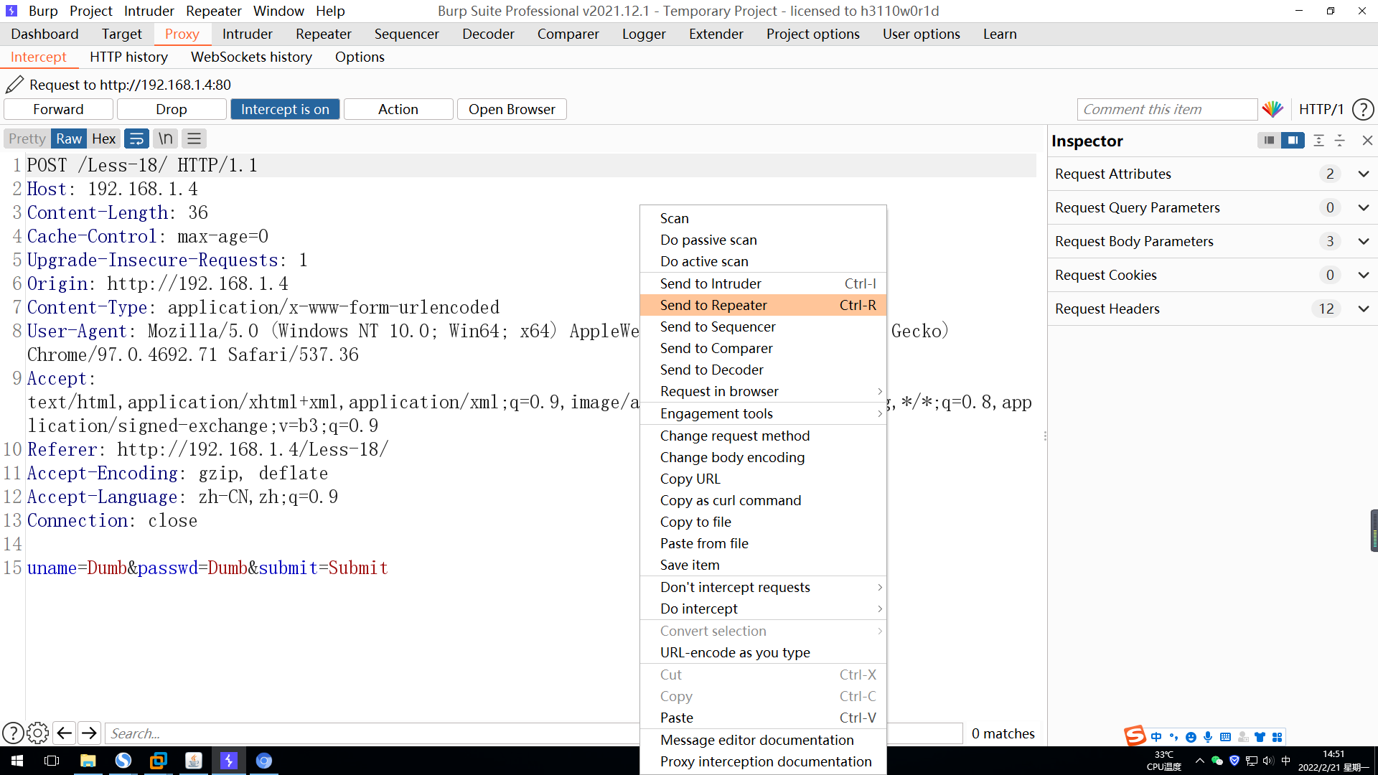Screen dimensions: 1378x775
Task: Open the message editor menu icon
Action: tap(194, 138)
